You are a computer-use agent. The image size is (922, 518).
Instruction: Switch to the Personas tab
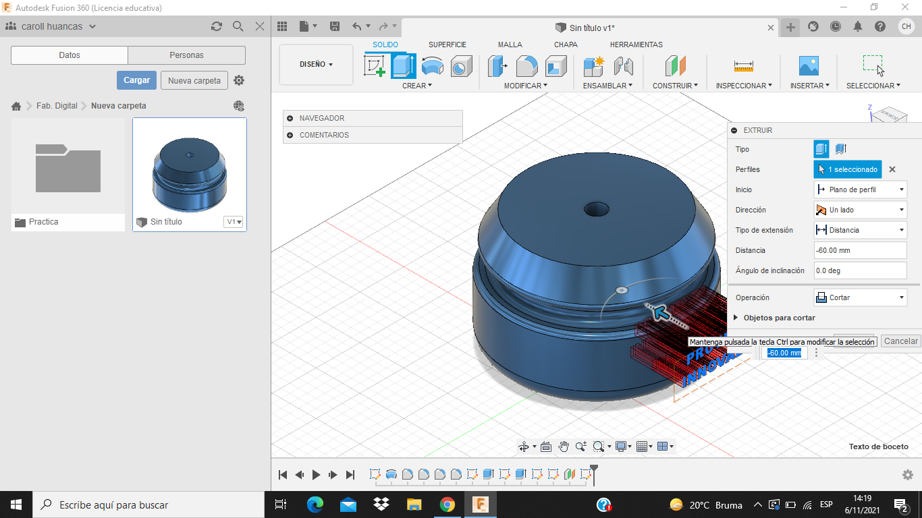[x=186, y=55]
